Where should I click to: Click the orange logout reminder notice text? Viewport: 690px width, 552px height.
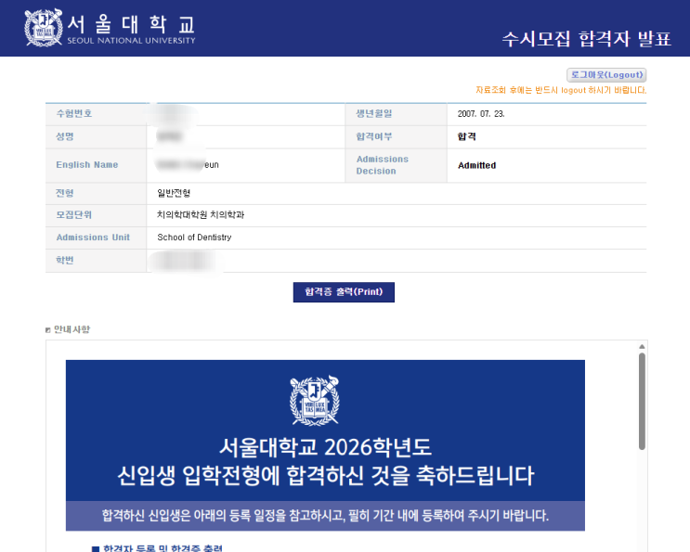coord(561,90)
